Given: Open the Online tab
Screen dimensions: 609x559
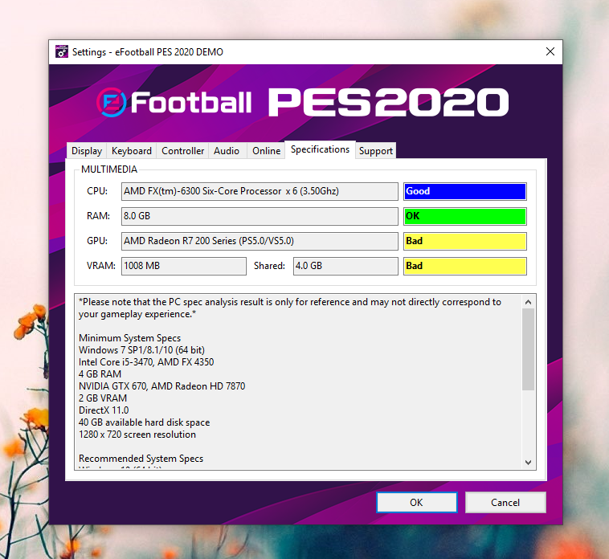Looking at the screenshot, I should 266,151.
